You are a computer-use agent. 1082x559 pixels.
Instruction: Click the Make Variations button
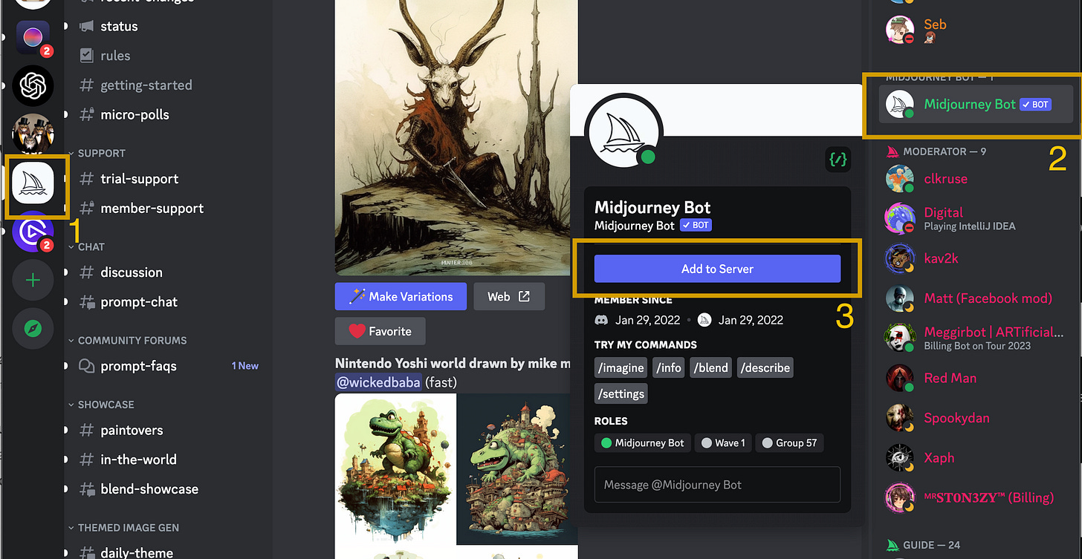[401, 296]
